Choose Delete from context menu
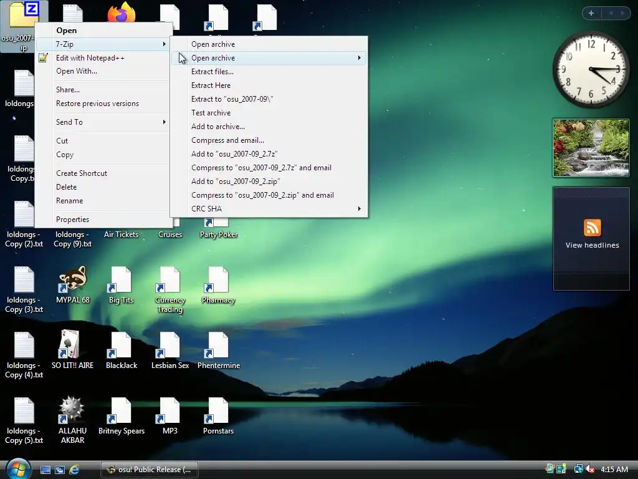 pyautogui.click(x=102, y=187)
